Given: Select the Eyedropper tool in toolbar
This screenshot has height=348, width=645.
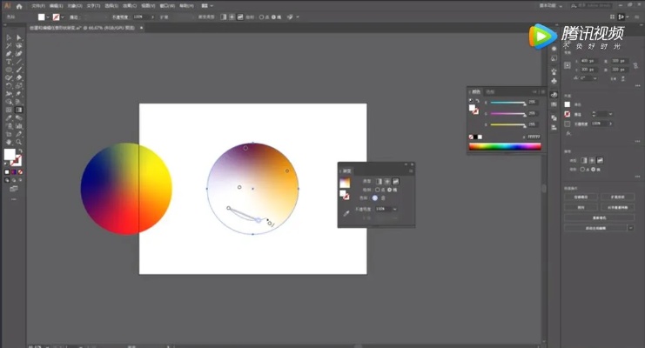Looking at the screenshot, I should (9, 117).
